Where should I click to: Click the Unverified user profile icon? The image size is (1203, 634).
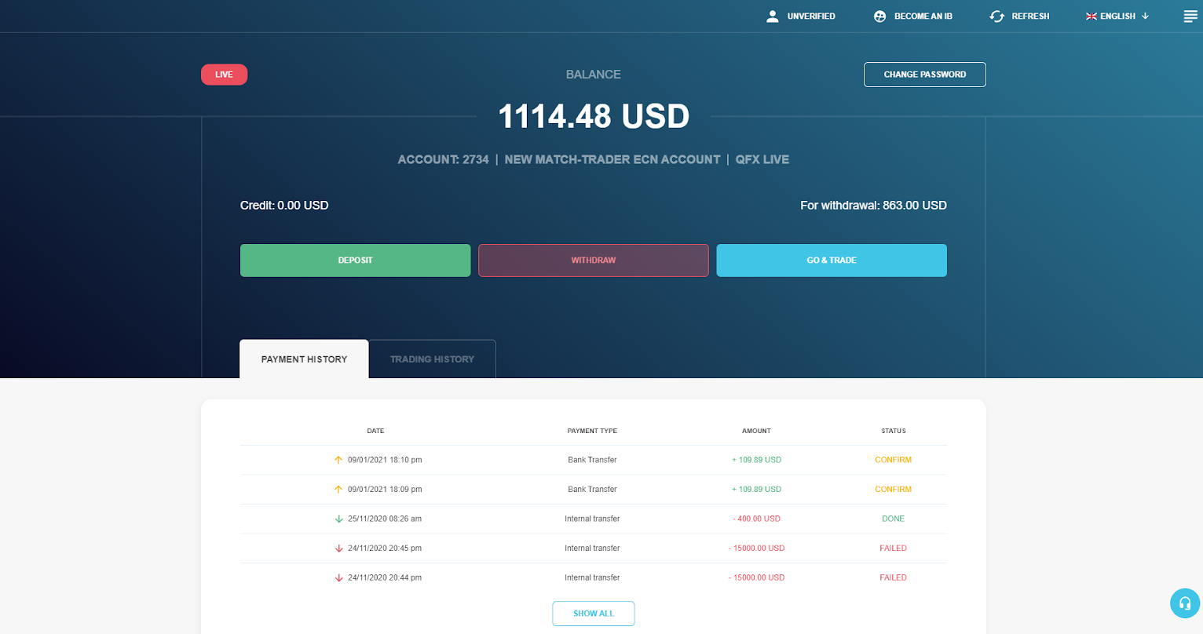click(772, 16)
